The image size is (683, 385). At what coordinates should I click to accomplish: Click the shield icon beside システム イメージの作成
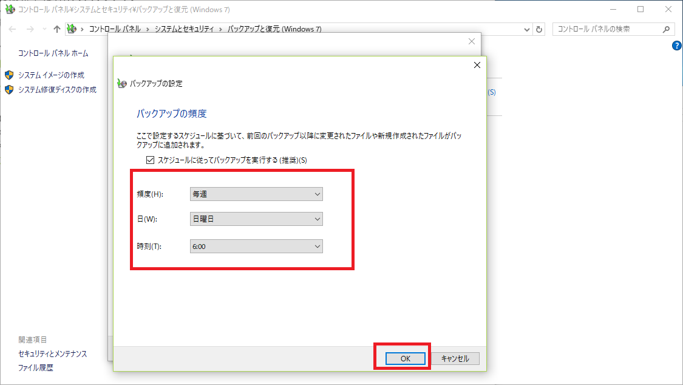[x=9, y=75]
